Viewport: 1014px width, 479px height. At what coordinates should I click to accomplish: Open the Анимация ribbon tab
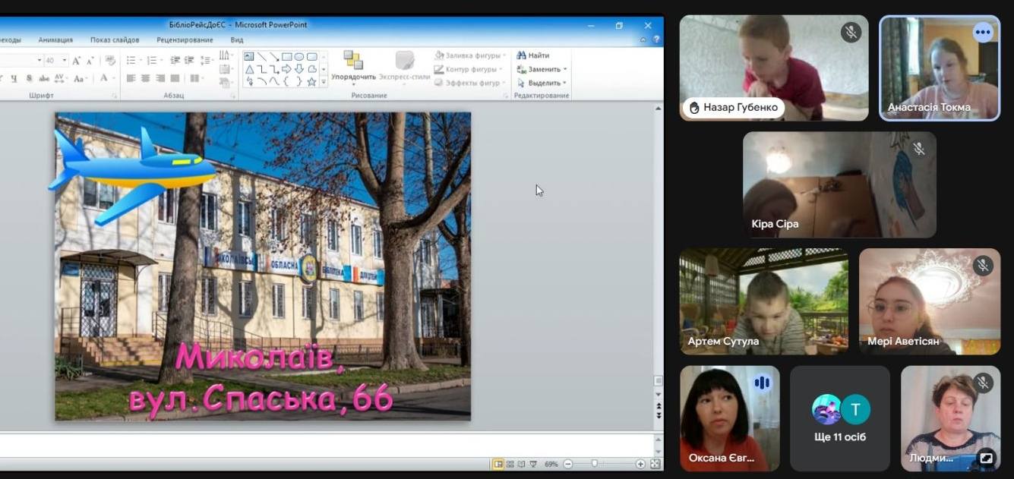click(x=55, y=39)
